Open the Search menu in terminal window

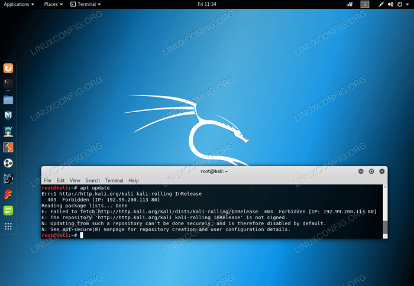92,180
